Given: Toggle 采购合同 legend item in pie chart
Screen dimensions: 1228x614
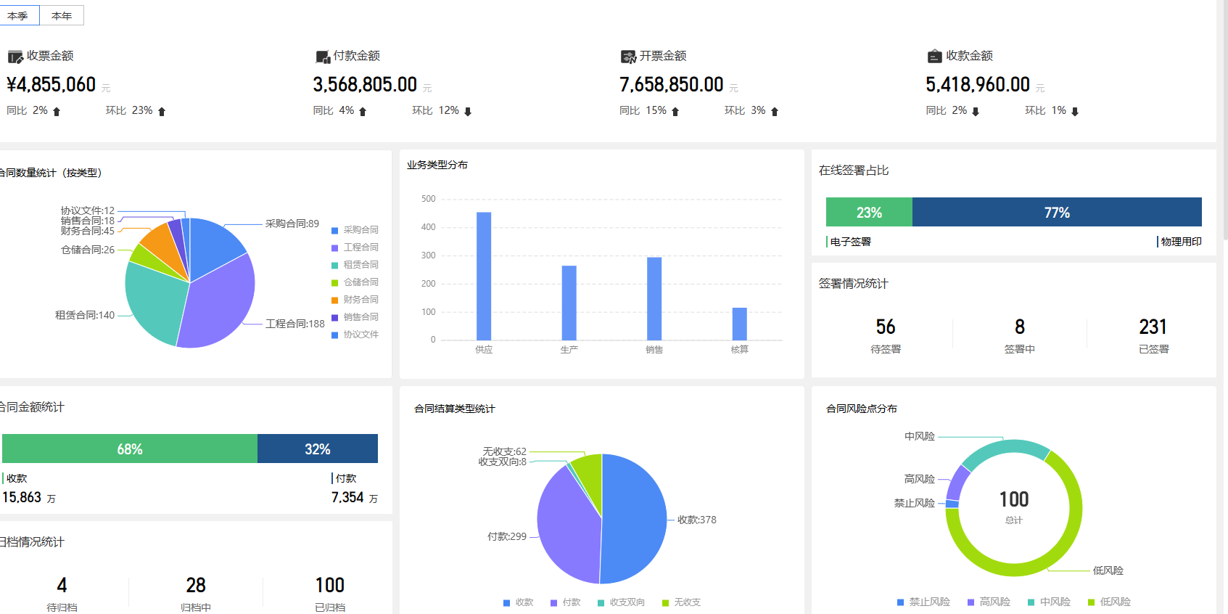Looking at the screenshot, I should (x=355, y=230).
